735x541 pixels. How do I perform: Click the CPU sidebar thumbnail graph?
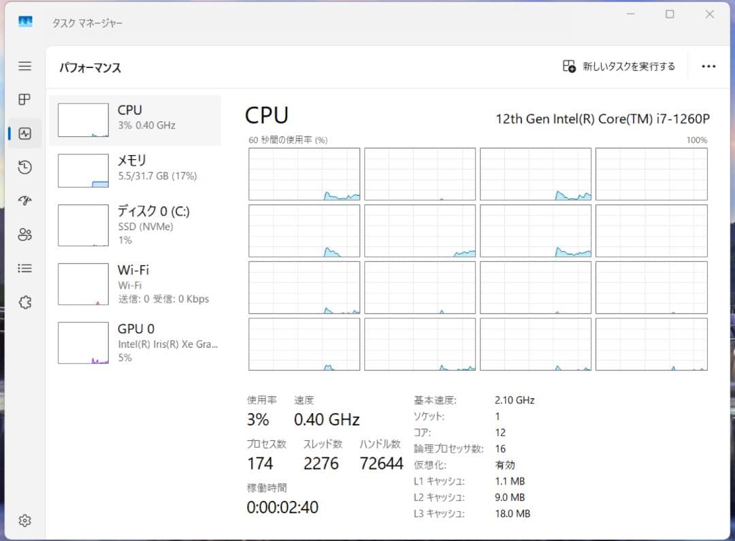coord(82,119)
